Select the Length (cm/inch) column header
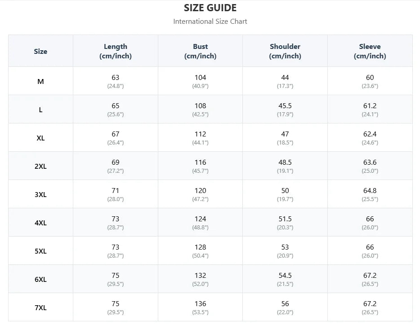This screenshot has height=329, width=420. pyautogui.click(x=116, y=51)
